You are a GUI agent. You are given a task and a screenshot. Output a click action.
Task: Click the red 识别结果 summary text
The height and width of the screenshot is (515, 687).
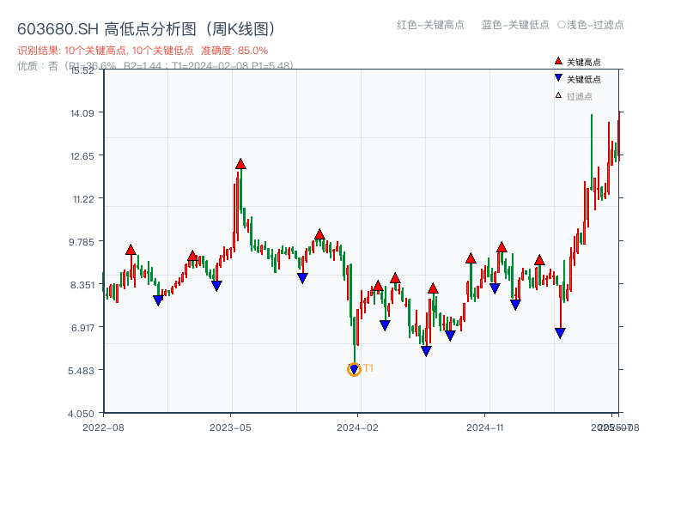click(143, 51)
